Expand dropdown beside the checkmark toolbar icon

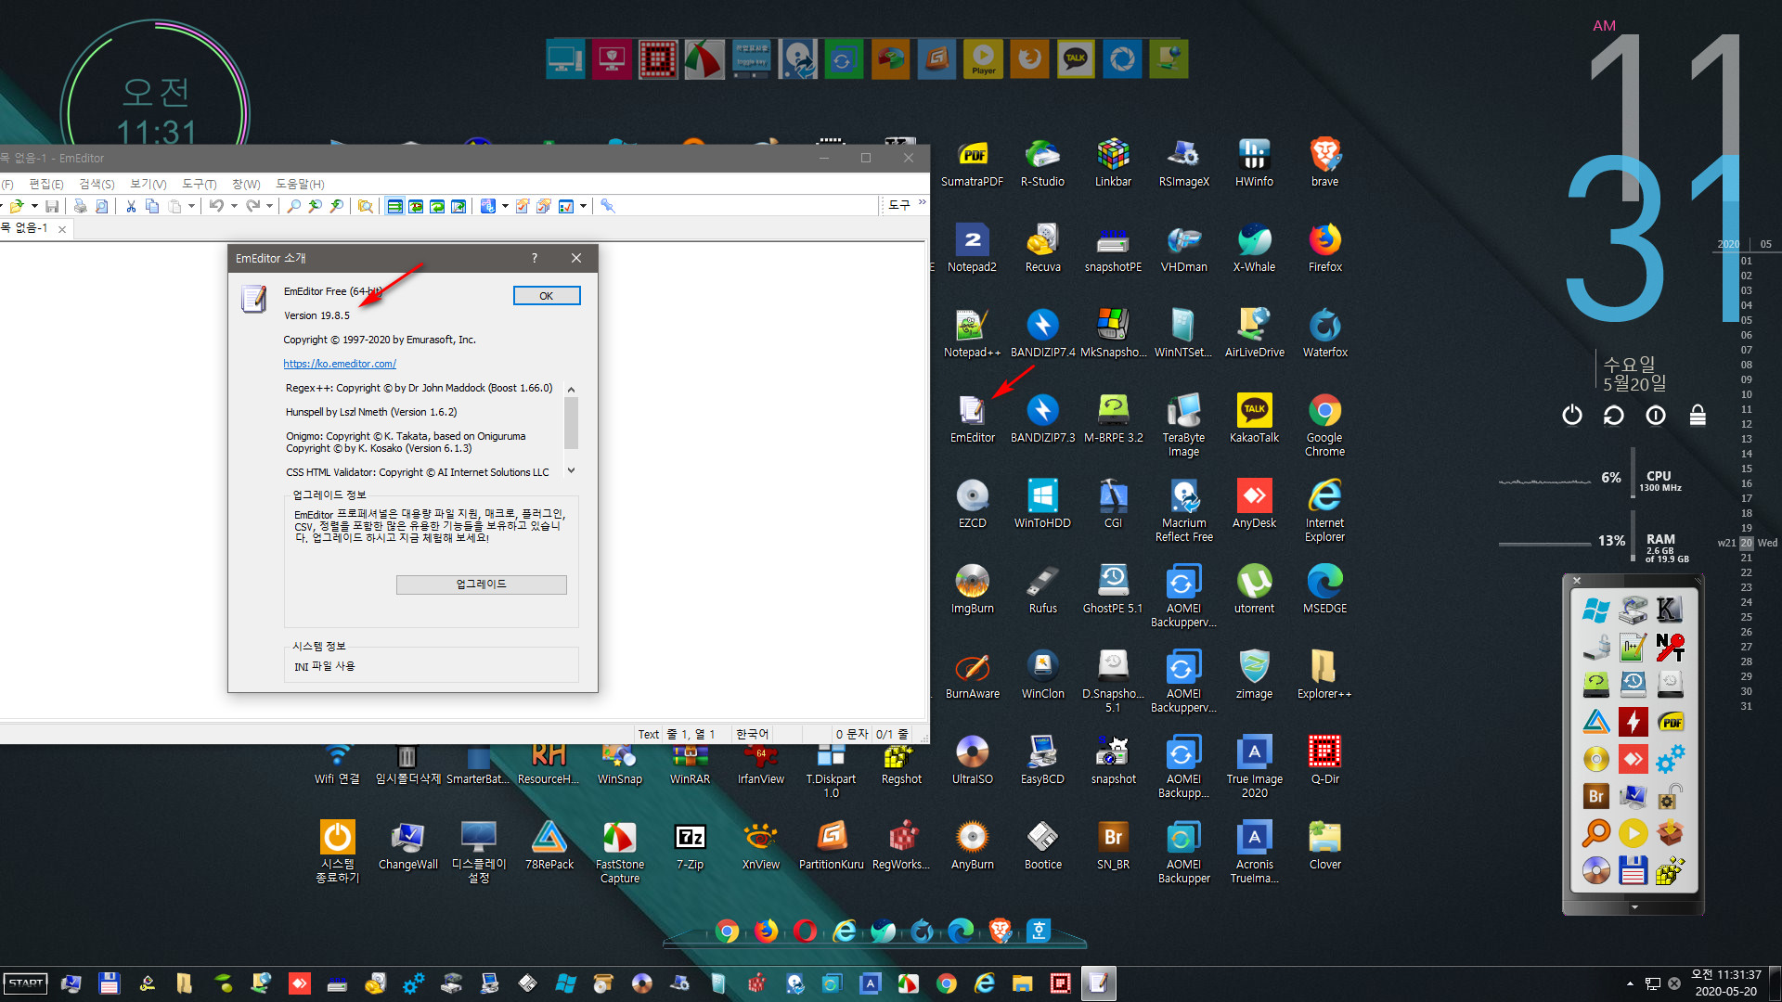tap(583, 206)
